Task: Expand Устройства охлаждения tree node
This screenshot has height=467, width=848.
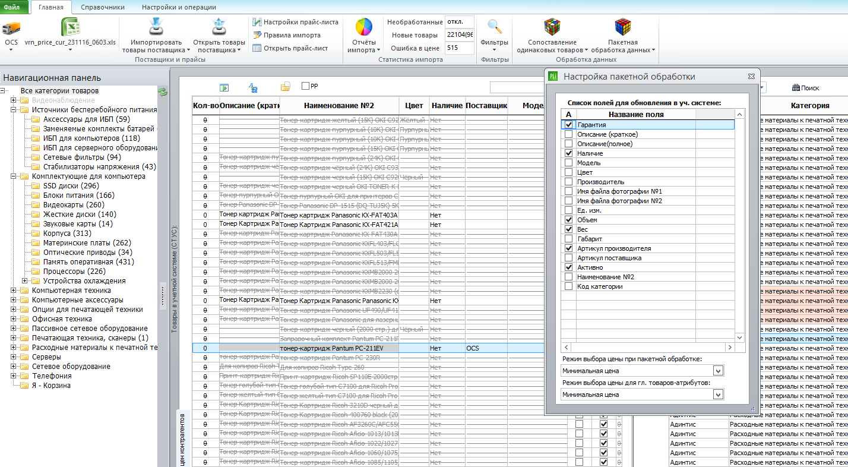Action: 25,281
